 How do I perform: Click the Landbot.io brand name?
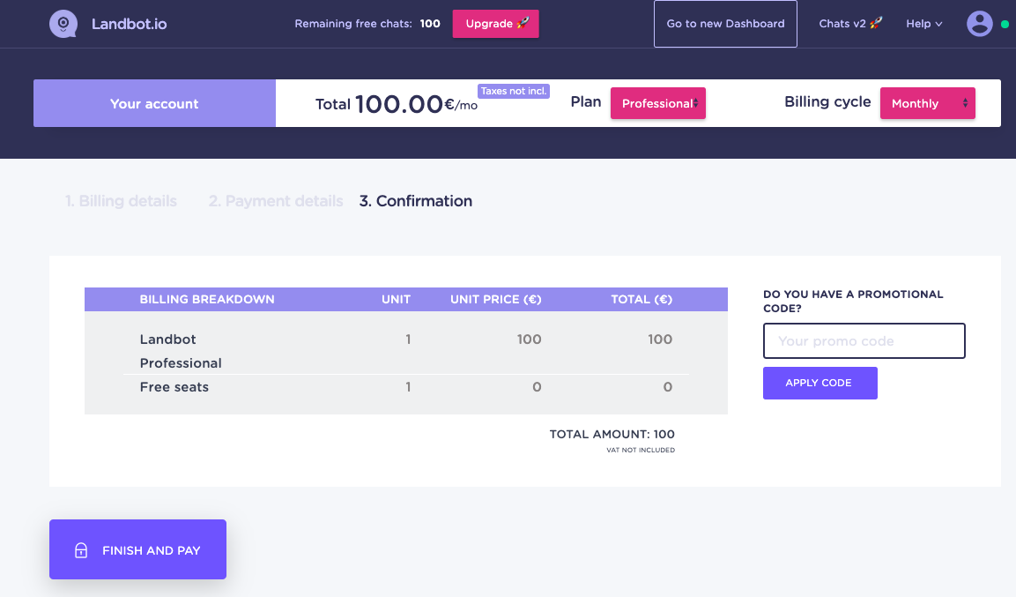[x=129, y=24]
